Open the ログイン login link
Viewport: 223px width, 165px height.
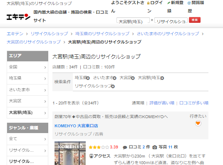tap(155, 7)
